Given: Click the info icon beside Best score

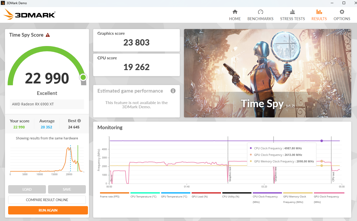Looking at the screenshot, I should (79, 120).
